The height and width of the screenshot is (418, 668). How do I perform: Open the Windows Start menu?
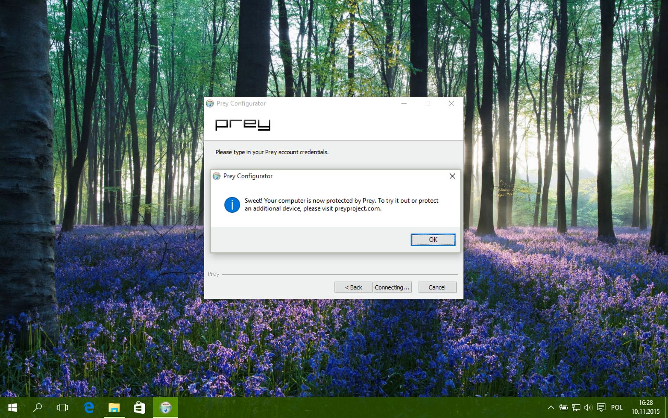tap(12, 408)
